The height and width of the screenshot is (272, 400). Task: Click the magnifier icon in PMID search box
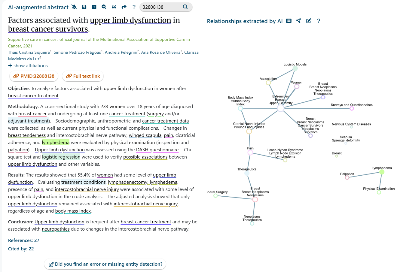tap(185, 7)
